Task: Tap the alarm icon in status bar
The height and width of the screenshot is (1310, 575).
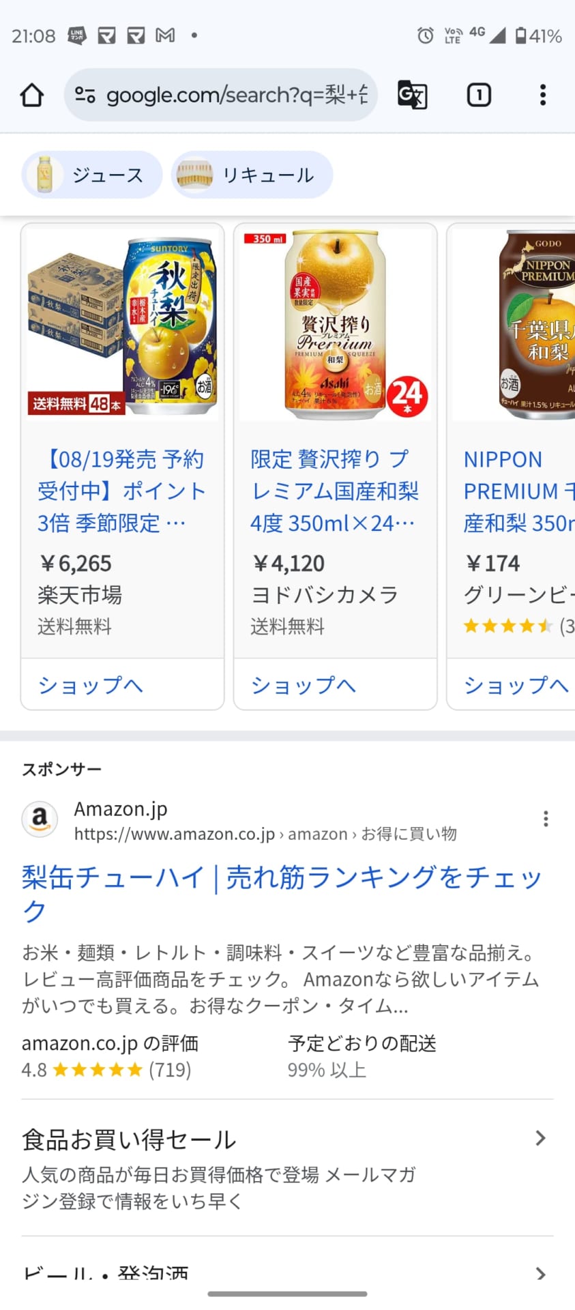Action: coord(425,35)
